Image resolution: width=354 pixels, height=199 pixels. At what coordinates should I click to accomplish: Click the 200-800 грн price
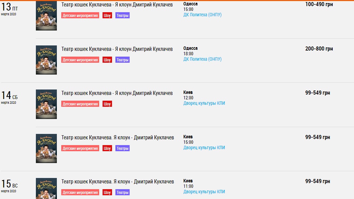[319, 49]
